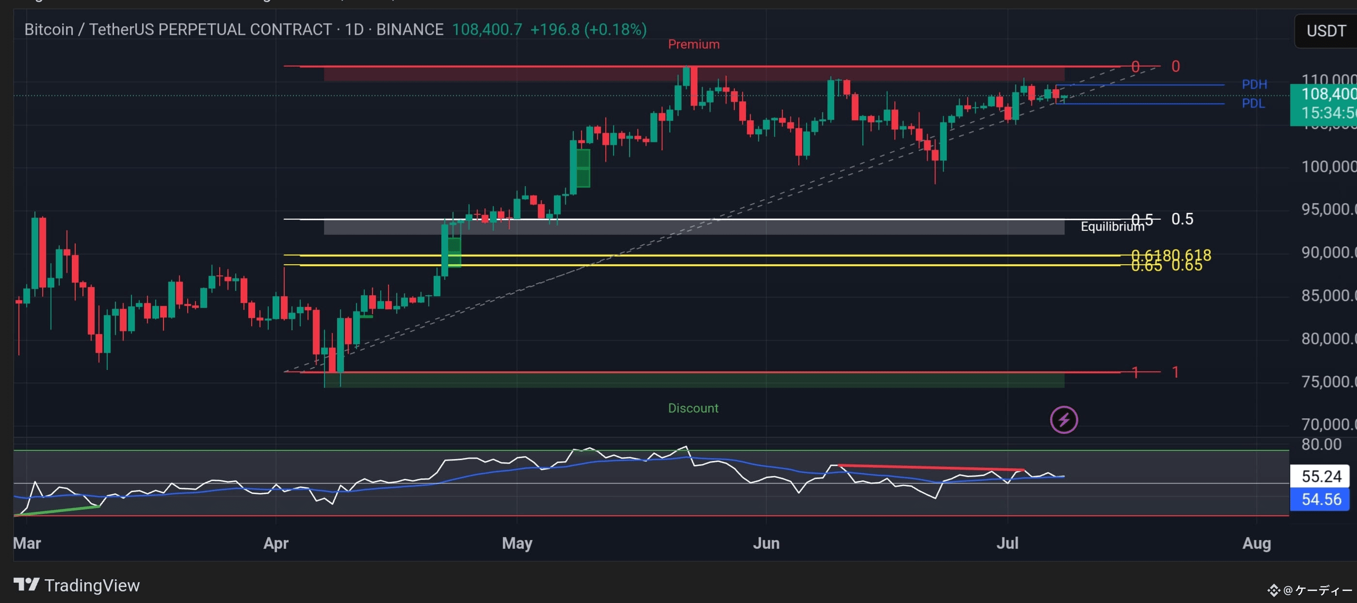Click the 90,000 price scale label
The image size is (1357, 603).
tap(1328, 253)
